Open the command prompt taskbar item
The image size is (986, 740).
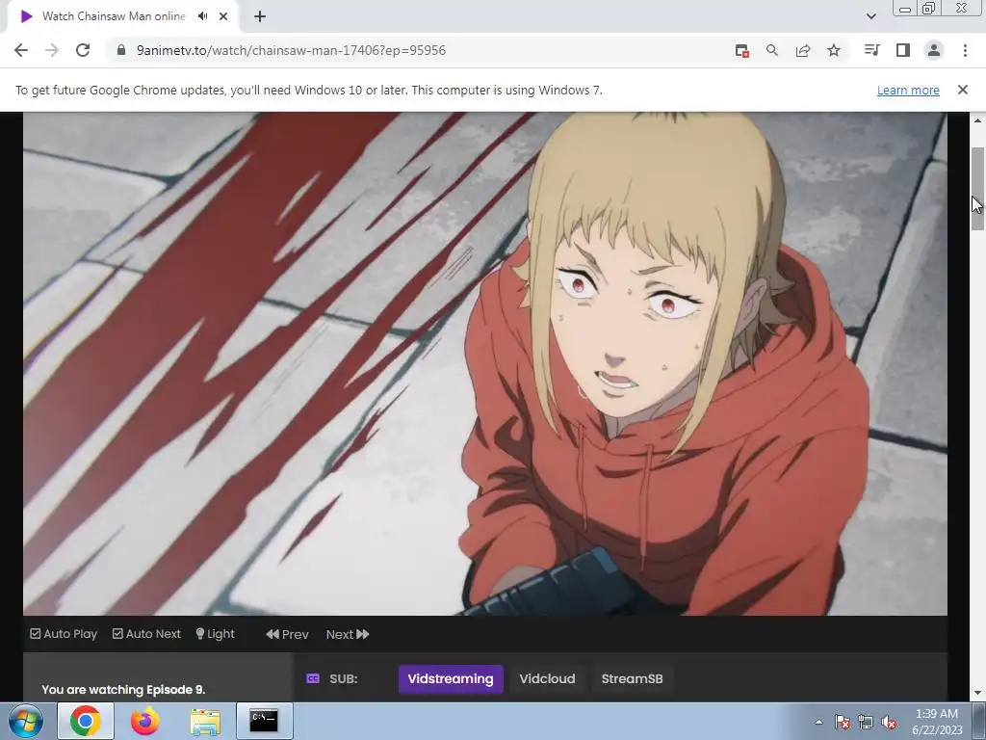click(x=264, y=721)
